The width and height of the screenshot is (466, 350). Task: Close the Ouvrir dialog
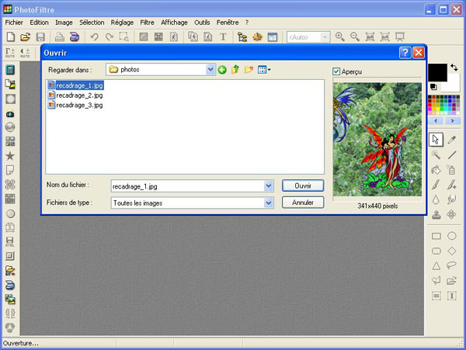point(419,53)
